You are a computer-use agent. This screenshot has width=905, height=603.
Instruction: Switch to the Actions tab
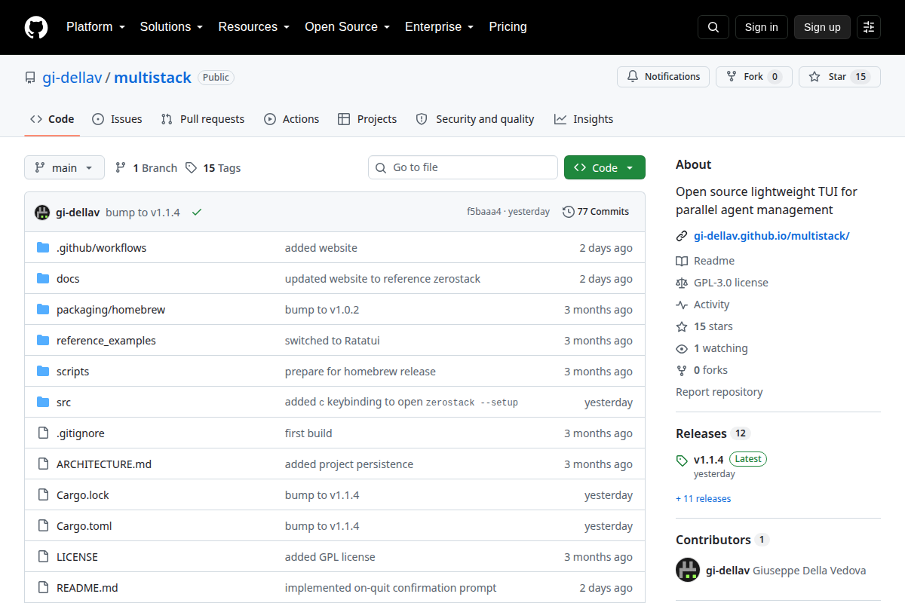[292, 119]
